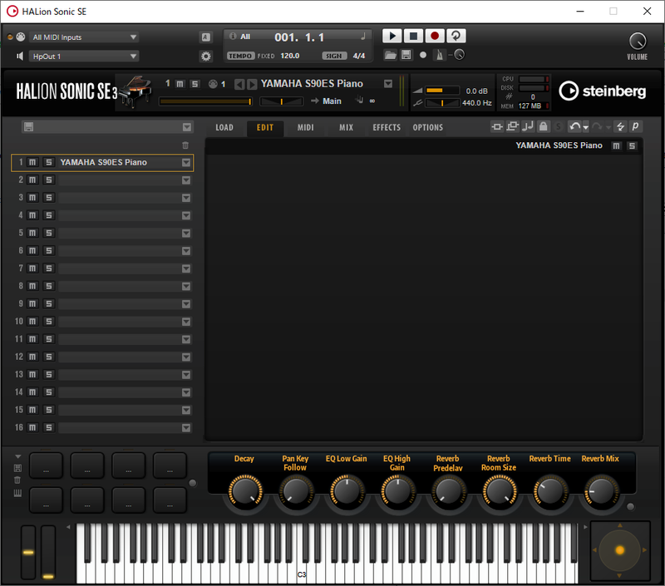This screenshot has height=586, width=665.
Task: Click the C3 key on the keyboard
Action: (302, 573)
